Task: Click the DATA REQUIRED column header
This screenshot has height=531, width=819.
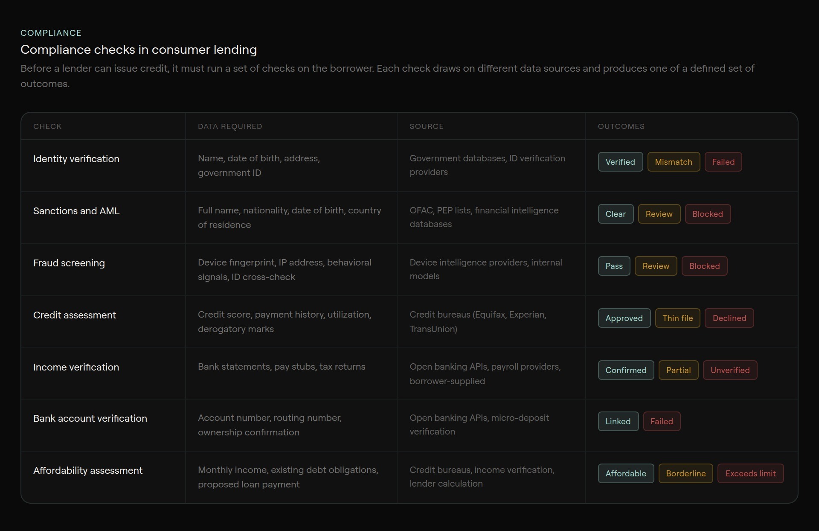Action: point(230,126)
